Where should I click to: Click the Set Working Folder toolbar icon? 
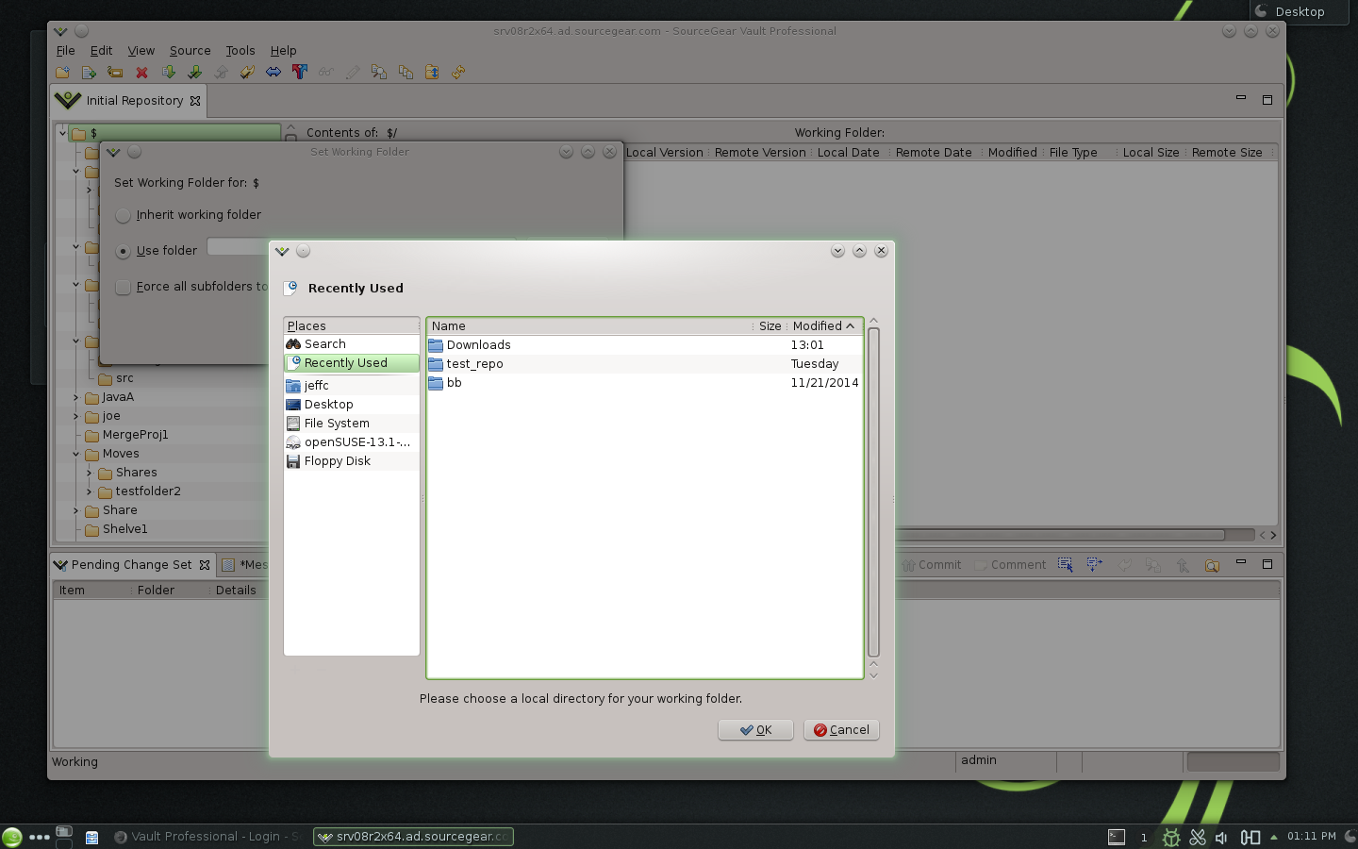coord(432,72)
